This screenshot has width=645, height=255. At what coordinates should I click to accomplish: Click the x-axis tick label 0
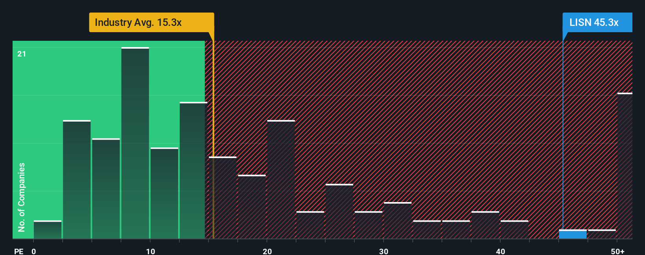coord(34,251)
